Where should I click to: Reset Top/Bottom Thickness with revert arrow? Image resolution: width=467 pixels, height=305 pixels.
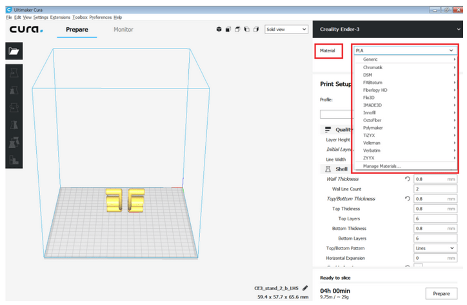tap(408, 198)
